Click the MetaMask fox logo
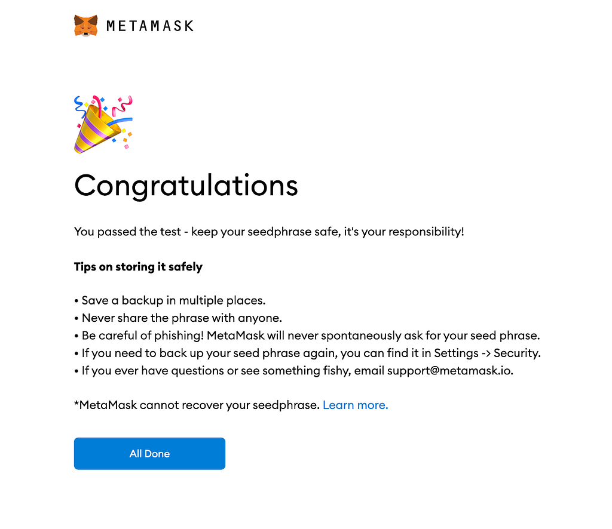The width and height of the screenshot is (612, 529). 85,26
